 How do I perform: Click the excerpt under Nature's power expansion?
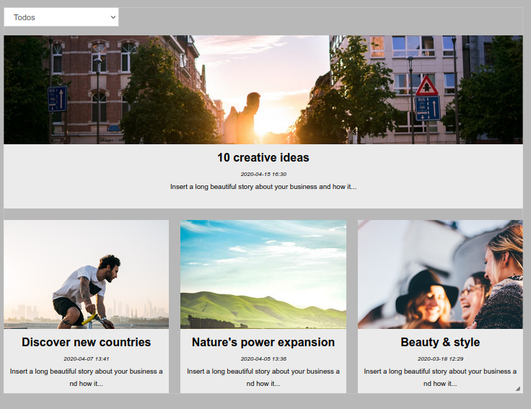click(x=263, y=377)
